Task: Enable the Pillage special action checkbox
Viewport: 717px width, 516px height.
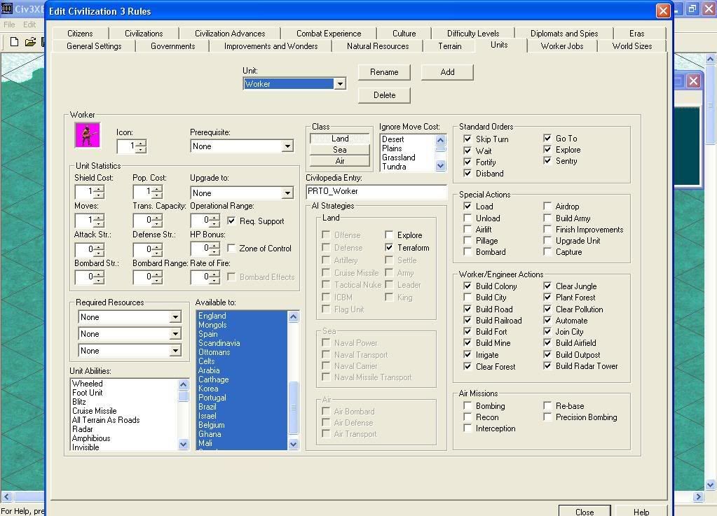Action: pos(467,241)
